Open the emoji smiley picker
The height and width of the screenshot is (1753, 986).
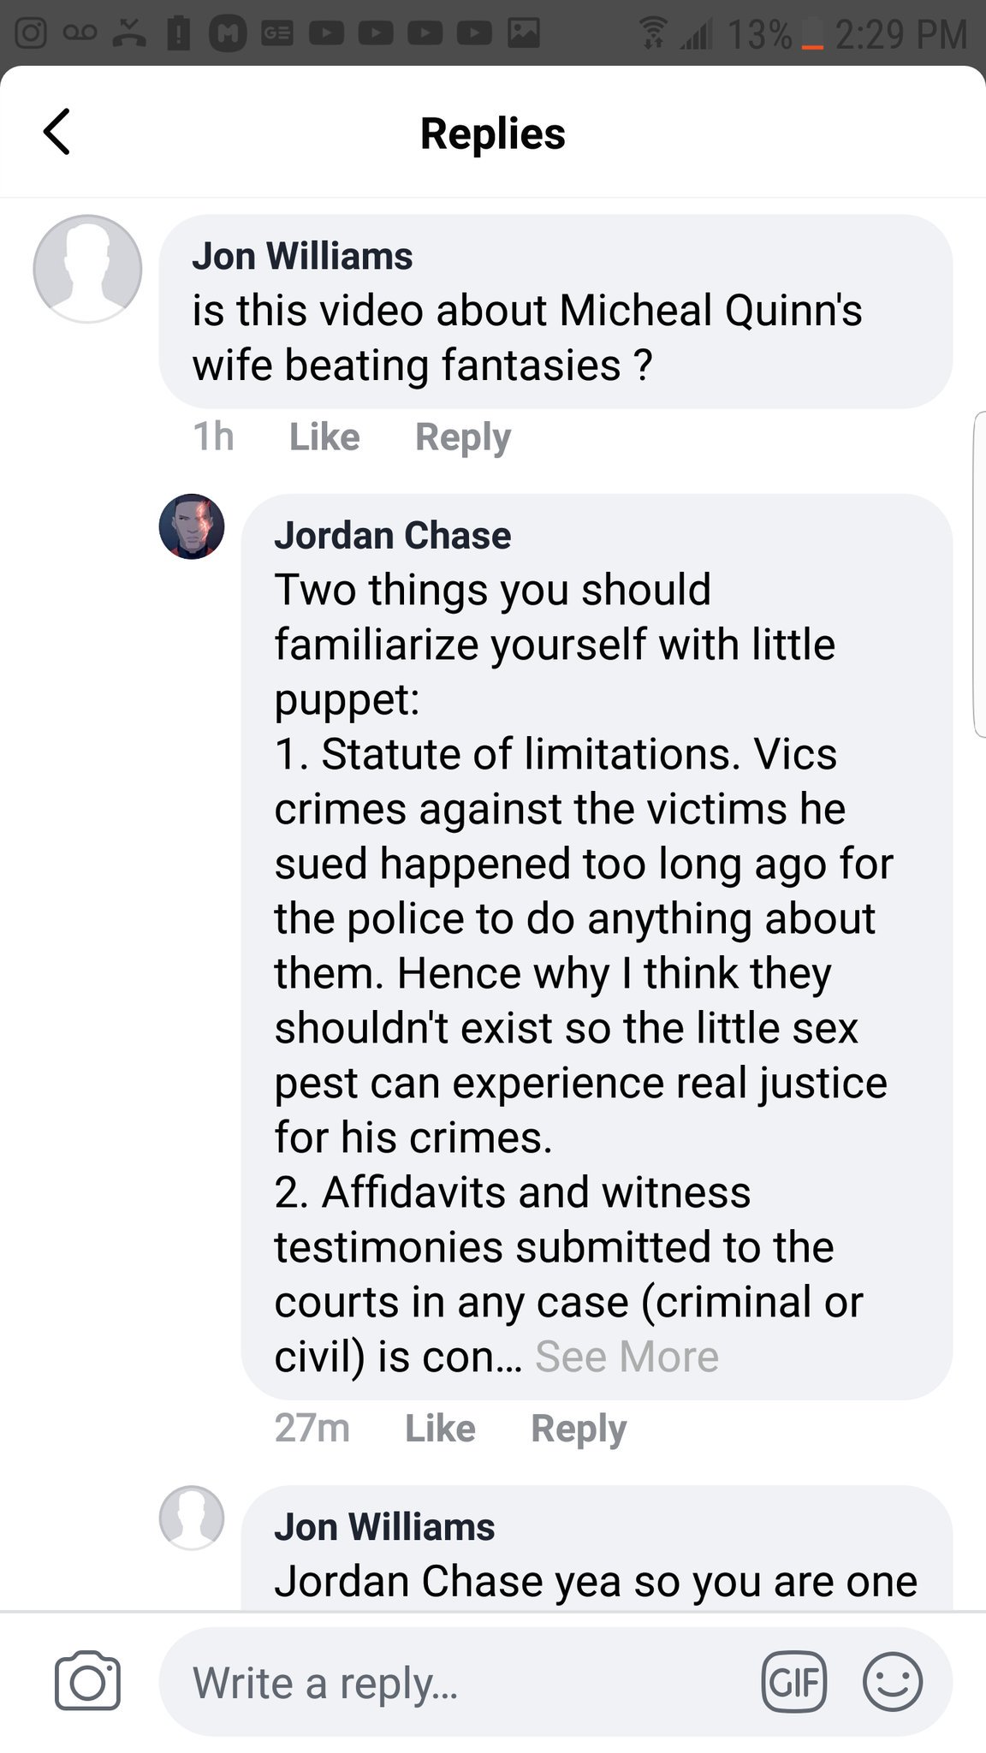coord(892,1681)
